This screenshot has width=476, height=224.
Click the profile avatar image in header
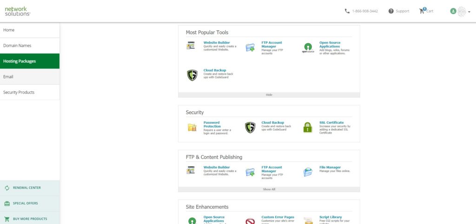click(462, 12)
